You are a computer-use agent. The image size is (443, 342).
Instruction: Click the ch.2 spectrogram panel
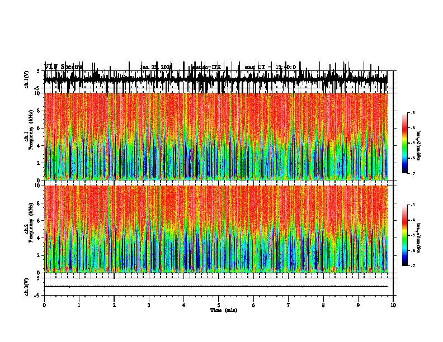point(216,229)
